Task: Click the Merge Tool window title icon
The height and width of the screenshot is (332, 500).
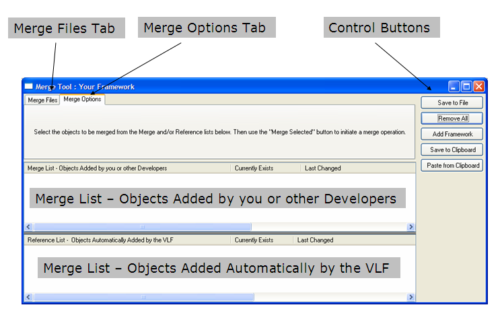Action: tap(28, 86)
